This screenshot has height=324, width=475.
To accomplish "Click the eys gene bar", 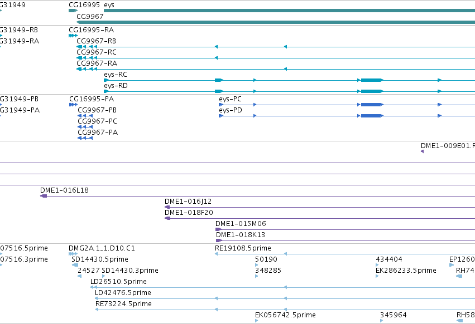I will [289, 11].
